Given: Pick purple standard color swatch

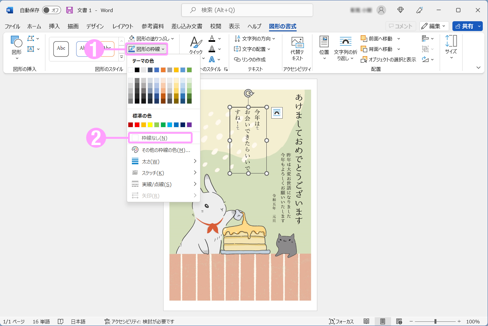Looking at the screenshot, I should point(189,124).
